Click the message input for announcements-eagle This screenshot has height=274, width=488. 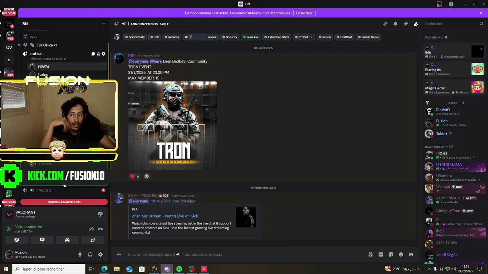click(x=244, y=255)
